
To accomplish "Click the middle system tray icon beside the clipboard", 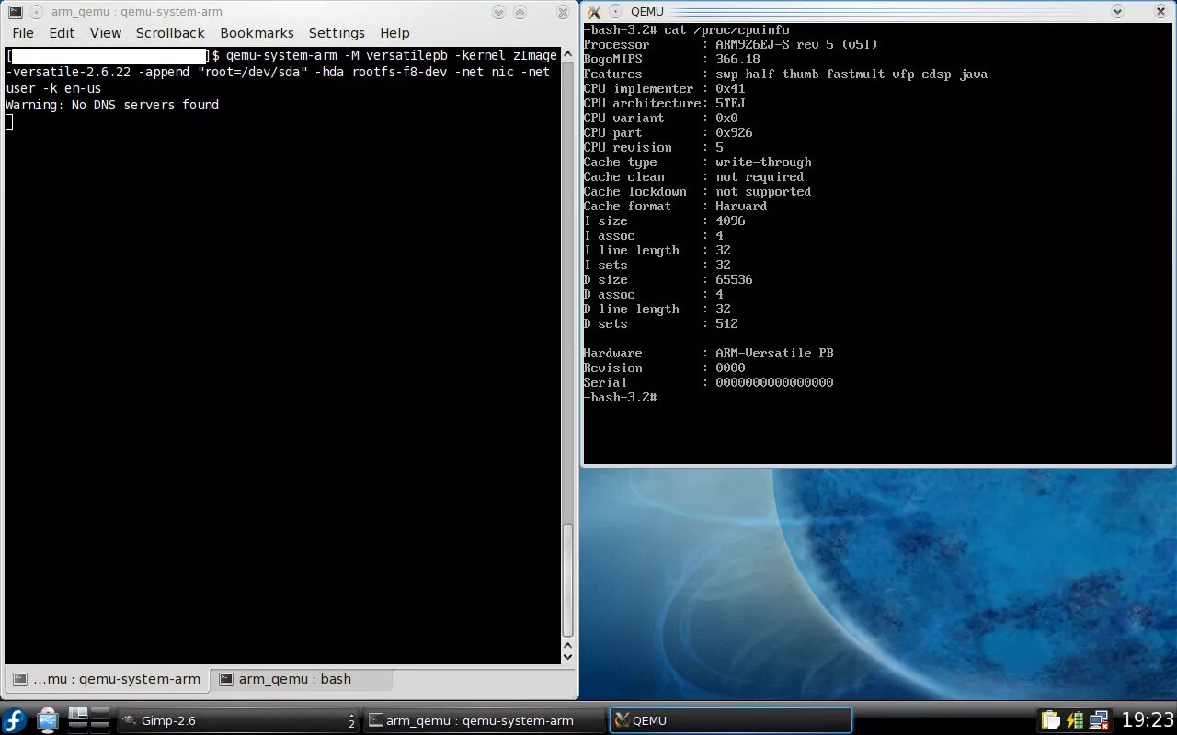I will [1074, 719].
